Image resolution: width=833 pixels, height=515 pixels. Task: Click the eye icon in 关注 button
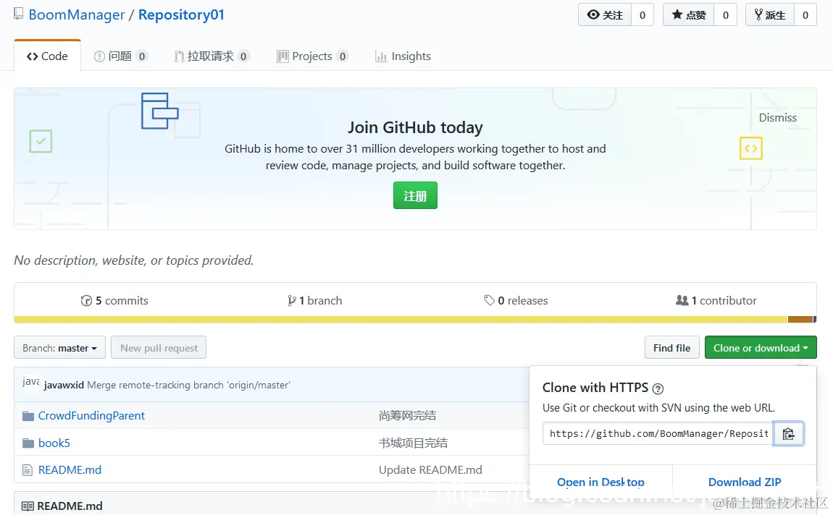click(593, 15)
